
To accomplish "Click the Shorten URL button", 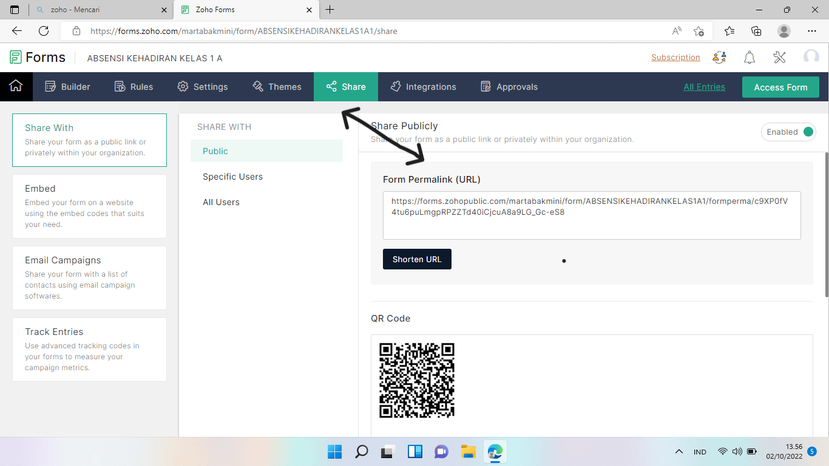I will 417,259.
